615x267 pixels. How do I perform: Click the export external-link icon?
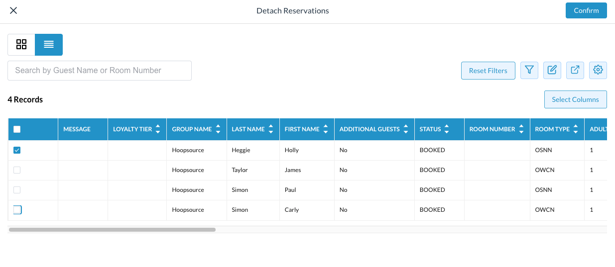(x=575, y=70)
